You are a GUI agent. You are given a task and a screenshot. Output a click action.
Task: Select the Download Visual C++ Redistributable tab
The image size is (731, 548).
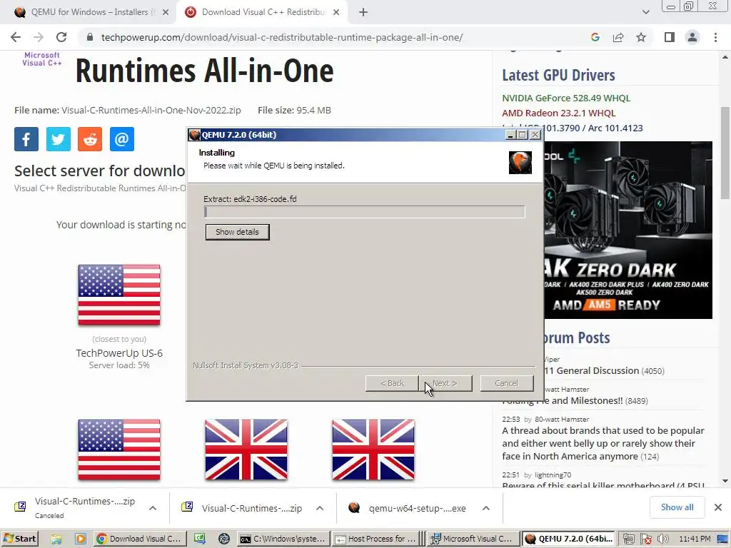(263, 12)
